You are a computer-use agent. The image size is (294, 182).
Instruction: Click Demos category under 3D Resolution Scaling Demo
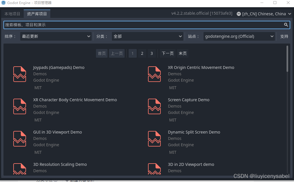pos(40,171)
